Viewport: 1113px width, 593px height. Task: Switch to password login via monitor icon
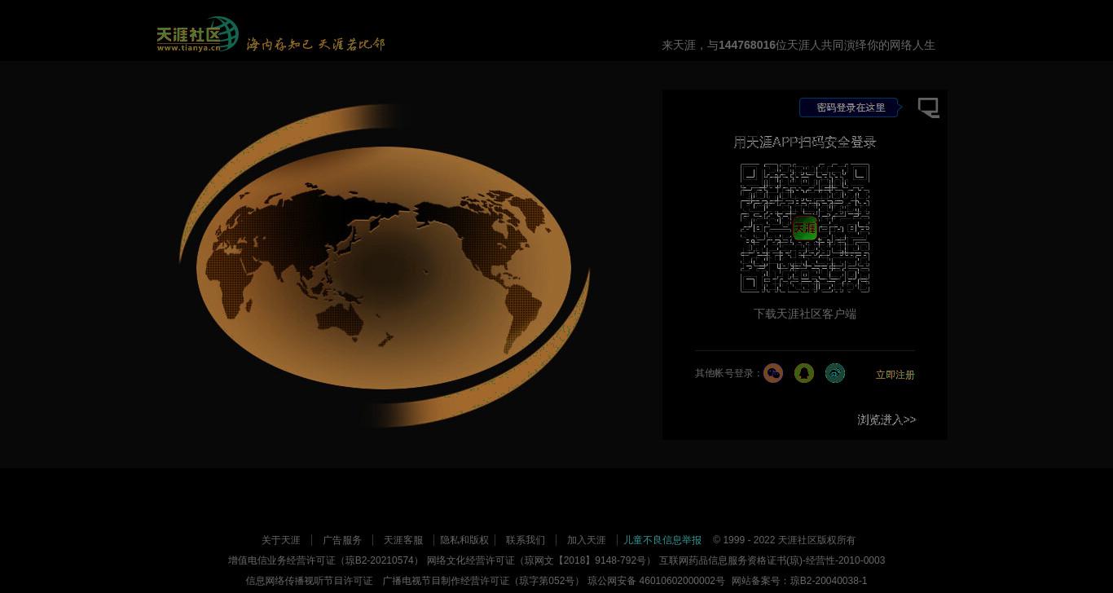[x=928, y=108]
